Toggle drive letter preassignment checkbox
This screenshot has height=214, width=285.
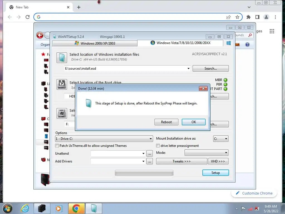(158, 145)
